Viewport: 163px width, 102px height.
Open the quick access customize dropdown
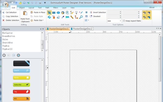[45, 3]
